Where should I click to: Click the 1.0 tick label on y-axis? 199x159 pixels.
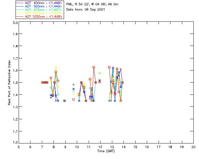click(x=15, y=143)
